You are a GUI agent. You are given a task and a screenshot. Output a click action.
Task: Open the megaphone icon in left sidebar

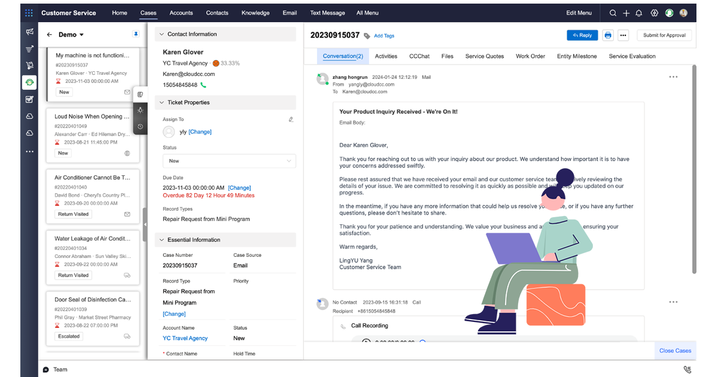tap(29, 32)
